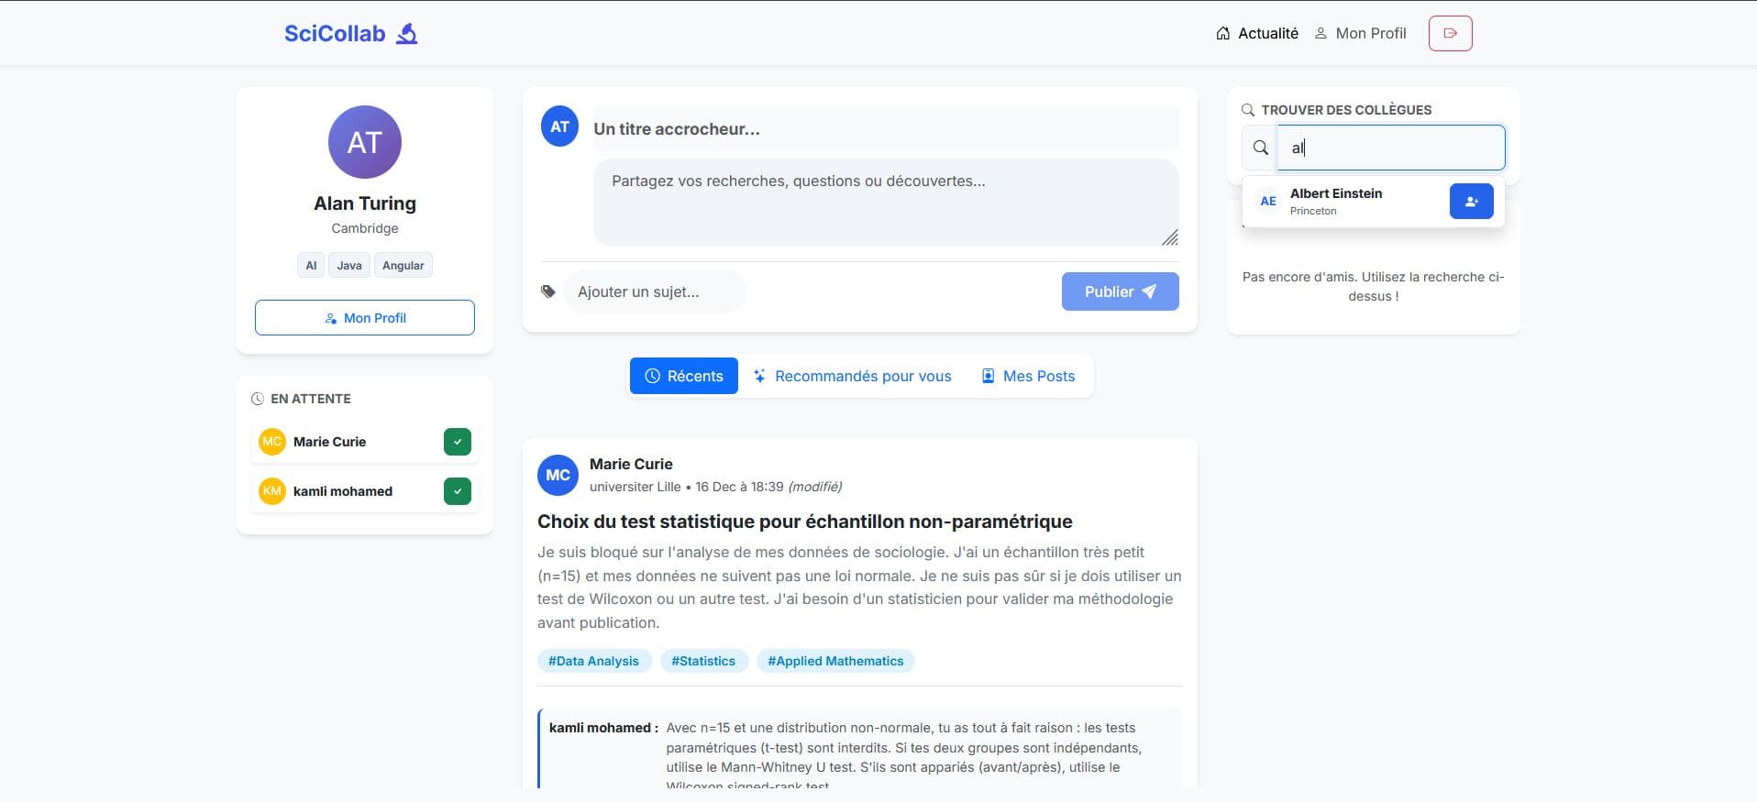Publish the post with the Publier button
Viewport: 1757px width, 802px height.
pos(1121,291)
